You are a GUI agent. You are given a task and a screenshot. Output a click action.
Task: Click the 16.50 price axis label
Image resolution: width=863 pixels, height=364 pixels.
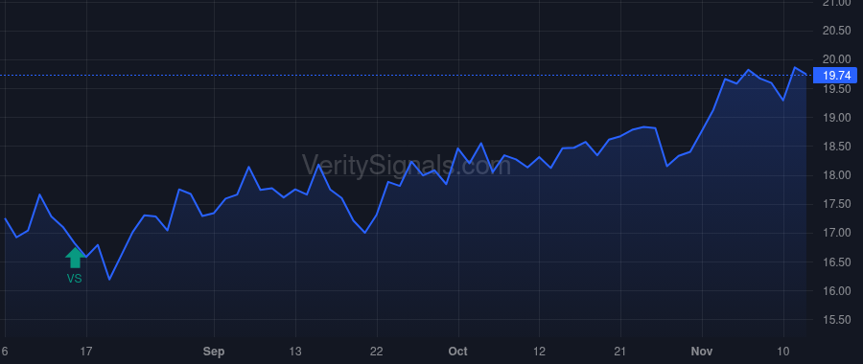(836, 262)
